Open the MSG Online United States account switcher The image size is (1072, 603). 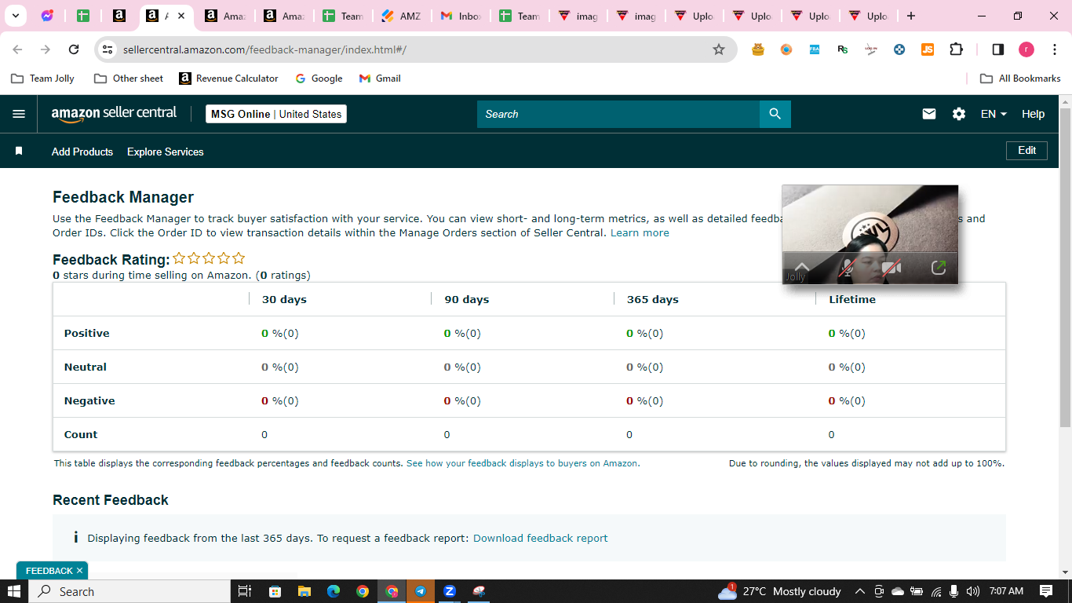pos(276,114)
